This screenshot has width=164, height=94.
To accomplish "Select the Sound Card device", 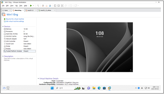I will [20, 44].
